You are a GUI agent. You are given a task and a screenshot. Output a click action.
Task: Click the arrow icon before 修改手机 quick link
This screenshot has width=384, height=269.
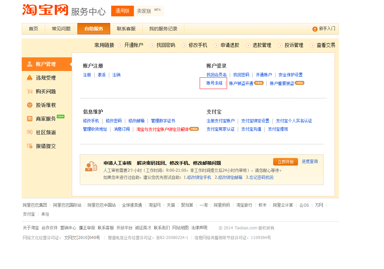click(x=184, y=45)
